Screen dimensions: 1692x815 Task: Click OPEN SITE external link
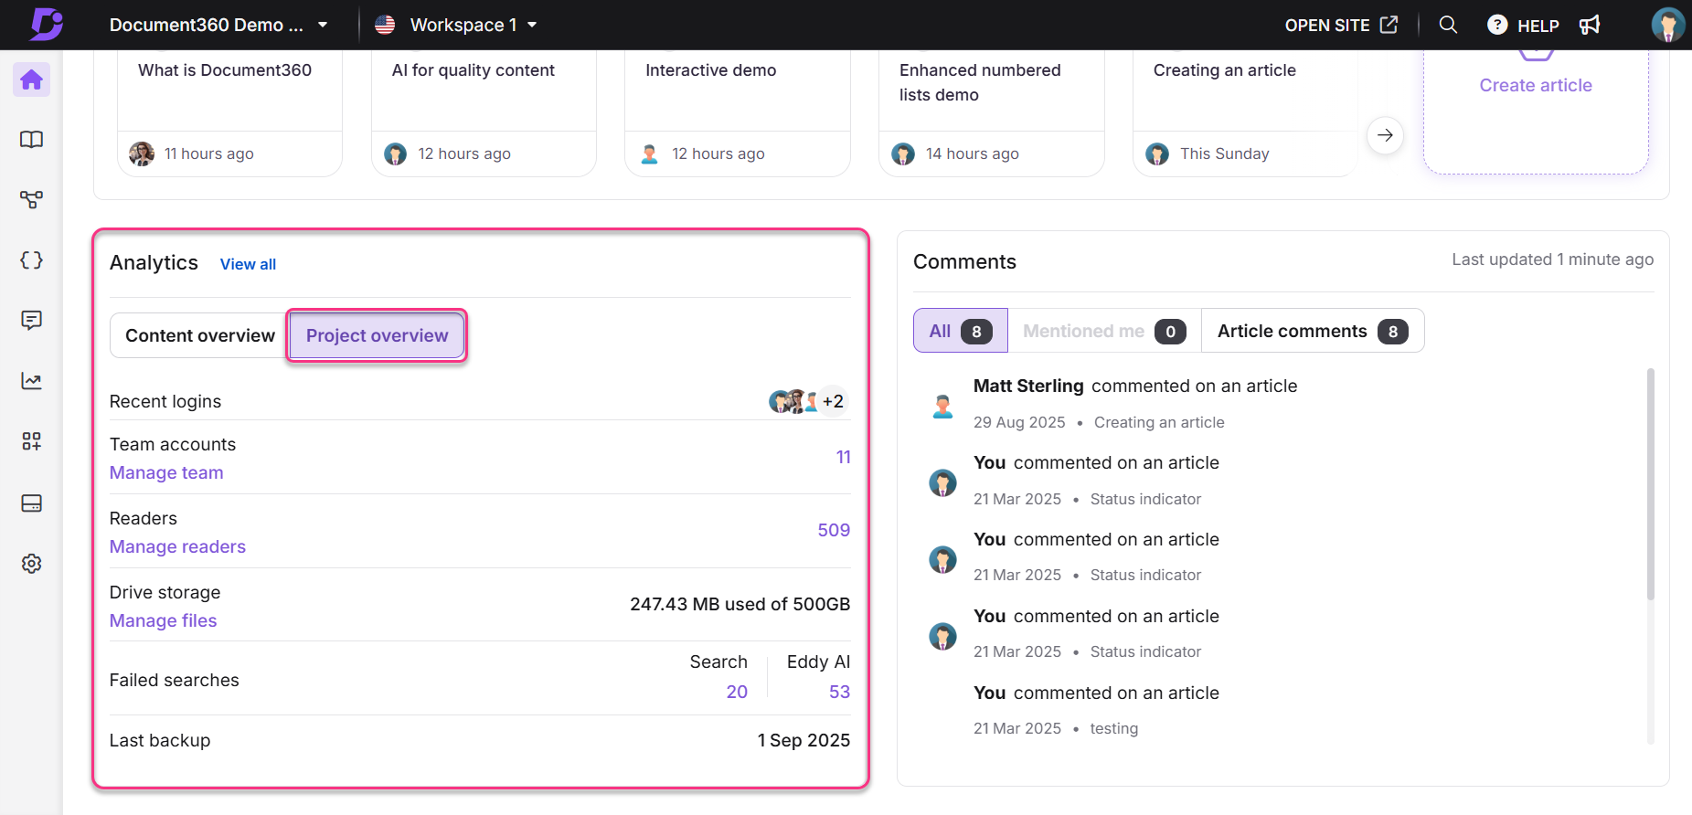(x=1341, y=25)
